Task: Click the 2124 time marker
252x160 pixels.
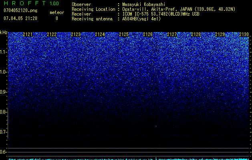Action: (100, 34)
